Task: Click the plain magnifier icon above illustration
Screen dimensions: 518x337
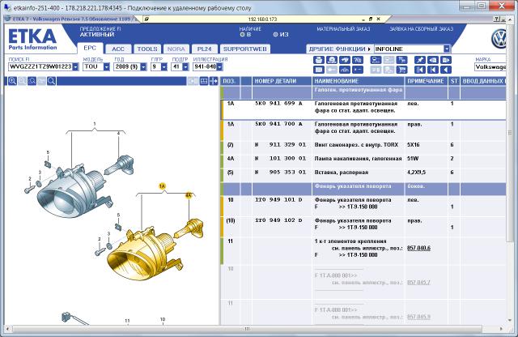Action: 51,81
